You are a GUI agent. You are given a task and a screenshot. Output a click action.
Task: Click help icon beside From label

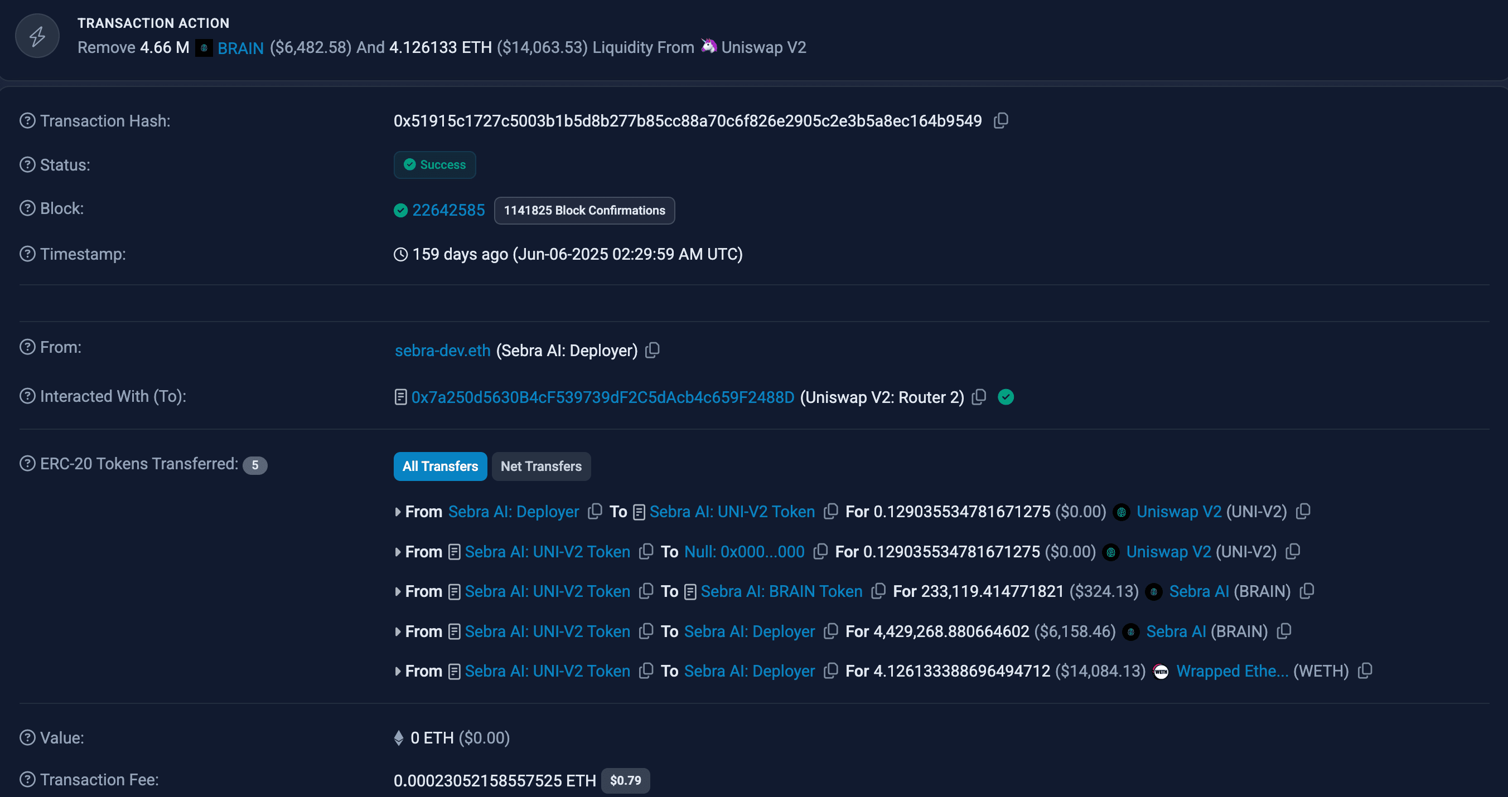(x=27, y=347)
